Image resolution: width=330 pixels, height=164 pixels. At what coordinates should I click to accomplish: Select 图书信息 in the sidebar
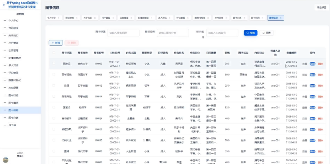pyautogui.click(x=20, y=110)
